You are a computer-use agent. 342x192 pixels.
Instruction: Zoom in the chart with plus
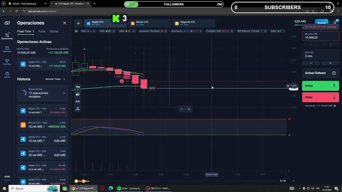(x=189, y=109)
